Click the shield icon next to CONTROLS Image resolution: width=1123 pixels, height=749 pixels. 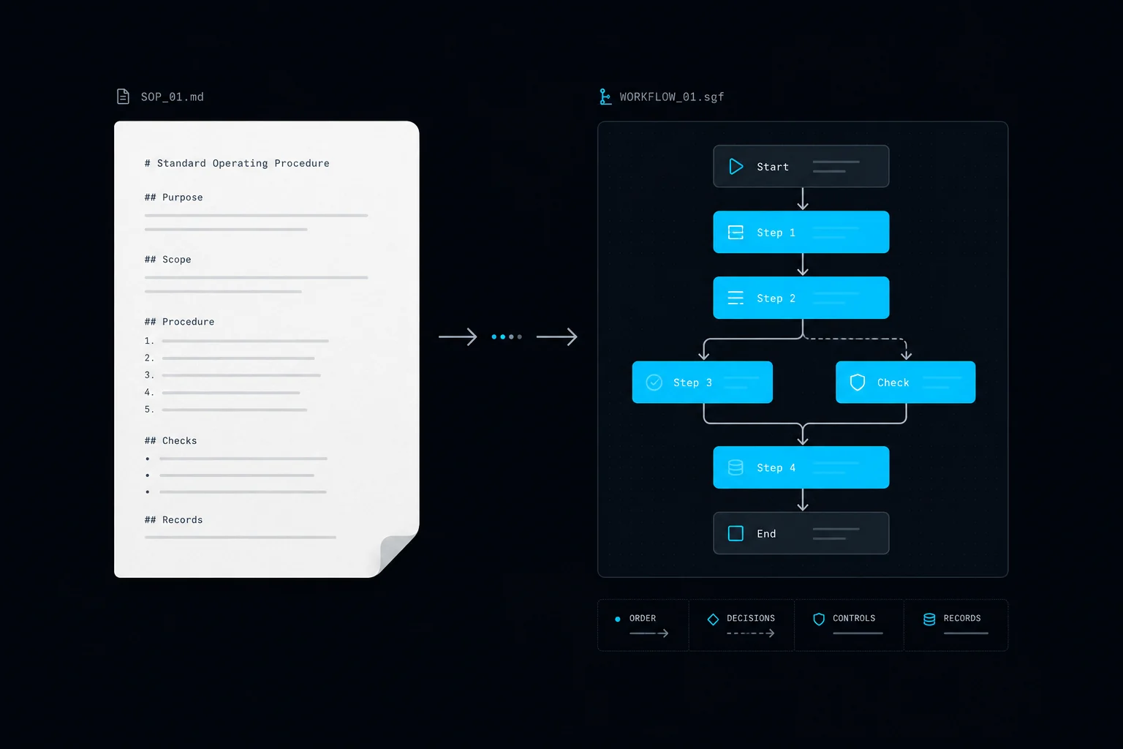pyautogui.click(x=819, y=620)
